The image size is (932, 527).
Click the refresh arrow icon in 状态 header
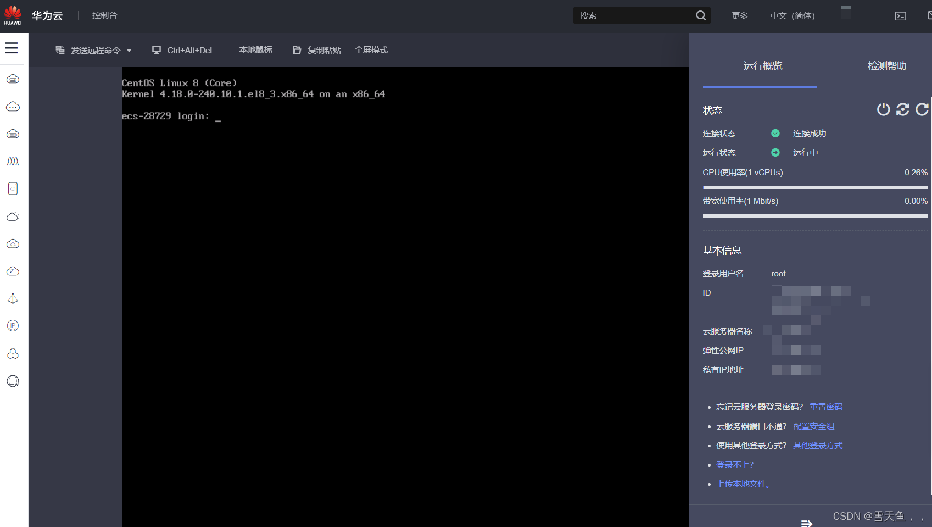(922, 109)
